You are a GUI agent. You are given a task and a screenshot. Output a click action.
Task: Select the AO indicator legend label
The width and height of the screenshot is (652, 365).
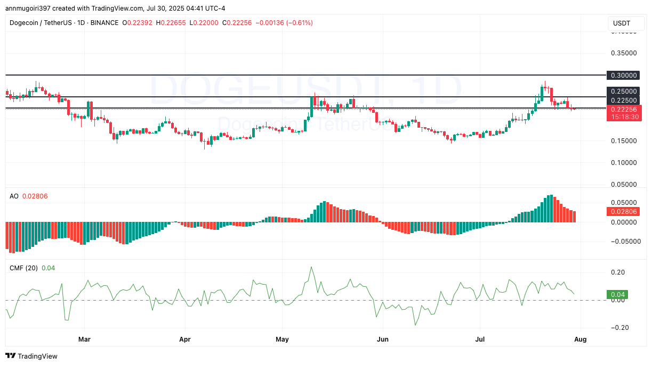(x=14, y=196)
